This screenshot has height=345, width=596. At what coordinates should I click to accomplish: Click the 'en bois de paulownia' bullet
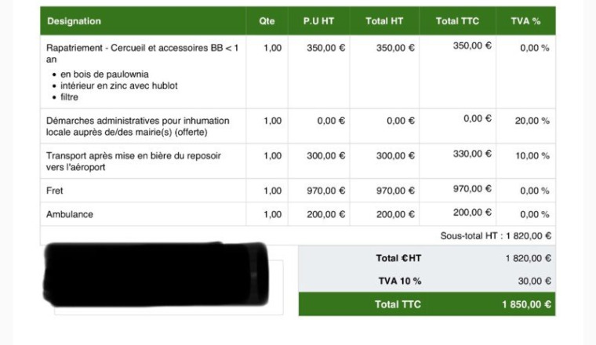104,74
